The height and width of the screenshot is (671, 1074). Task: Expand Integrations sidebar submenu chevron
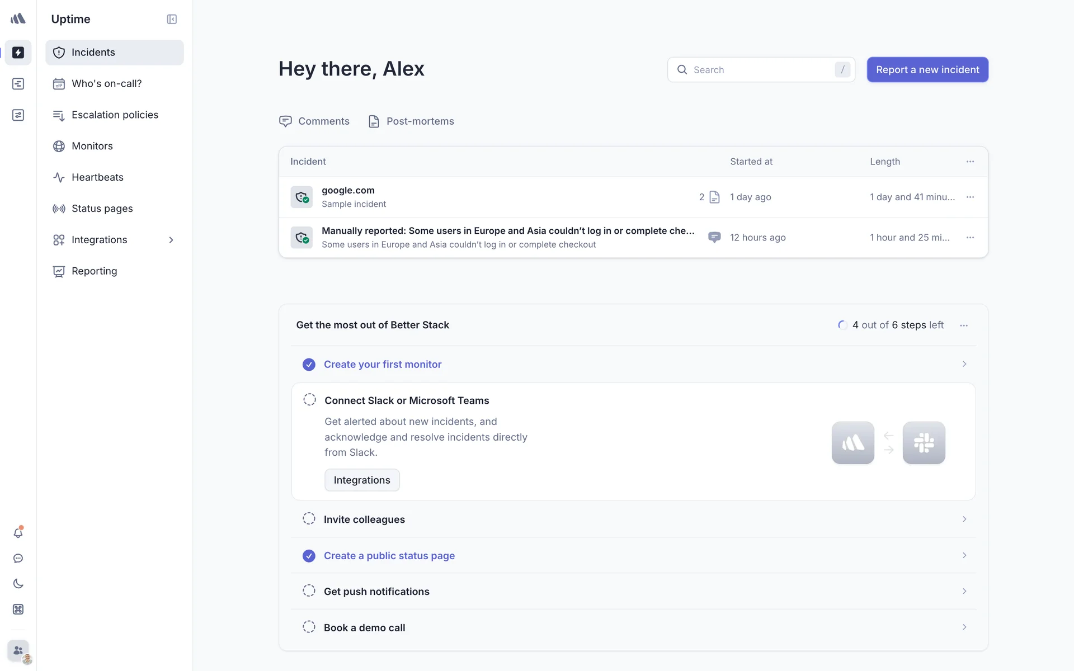coord(171,240)
